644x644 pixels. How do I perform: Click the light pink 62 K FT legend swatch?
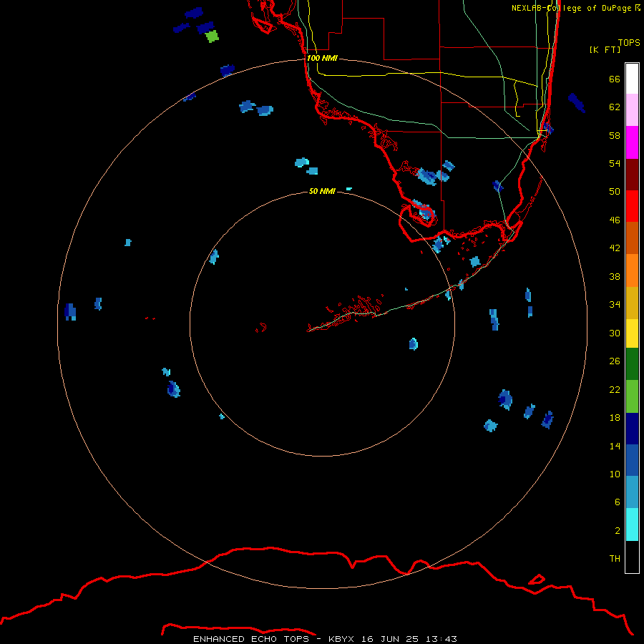632,110
